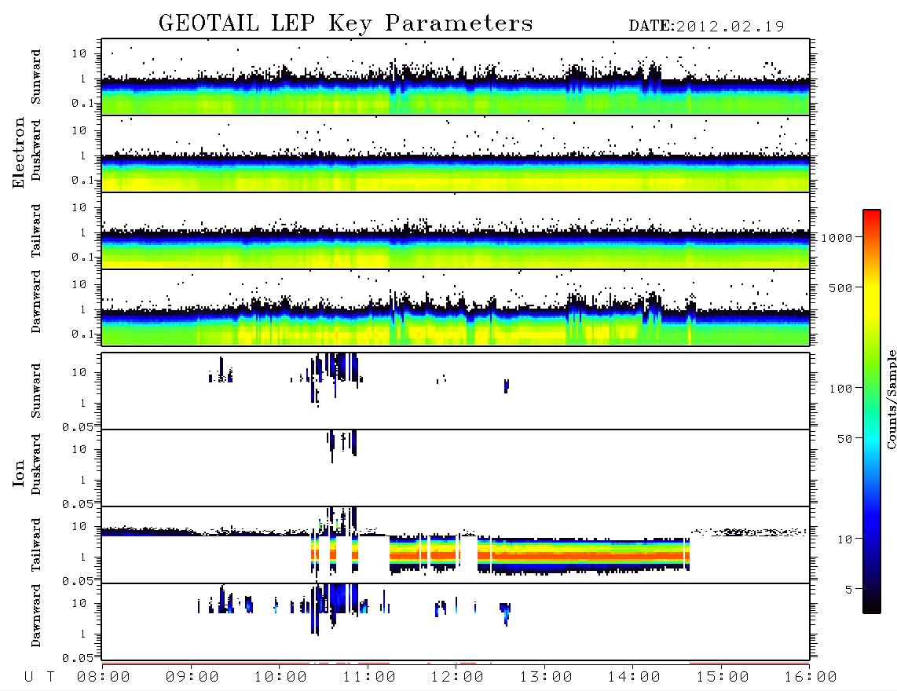Click the dark bottom end of the colorbar

coord(871,604)
